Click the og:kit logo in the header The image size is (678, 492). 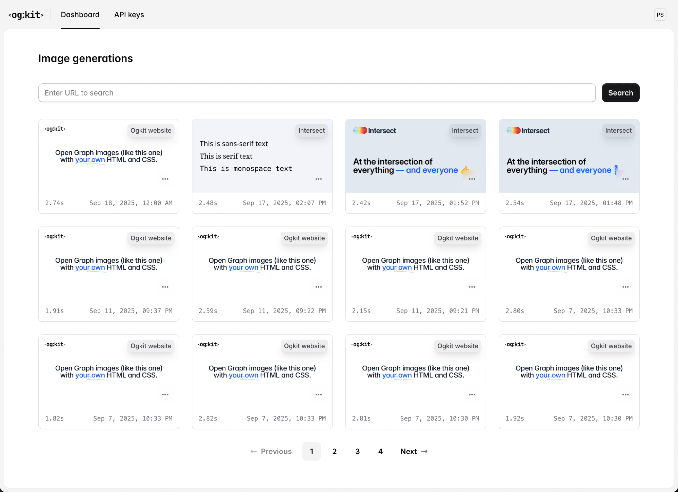(26, 15)
